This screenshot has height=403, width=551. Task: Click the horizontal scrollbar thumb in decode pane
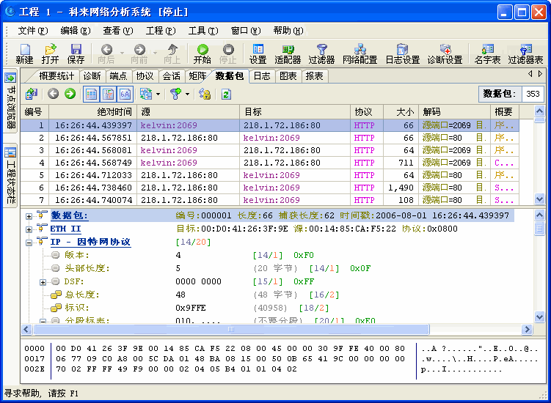tap(230, 329)
